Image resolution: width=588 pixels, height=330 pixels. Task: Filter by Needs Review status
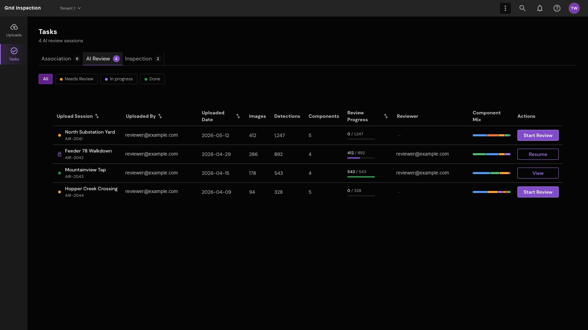[x=76, y=79]
